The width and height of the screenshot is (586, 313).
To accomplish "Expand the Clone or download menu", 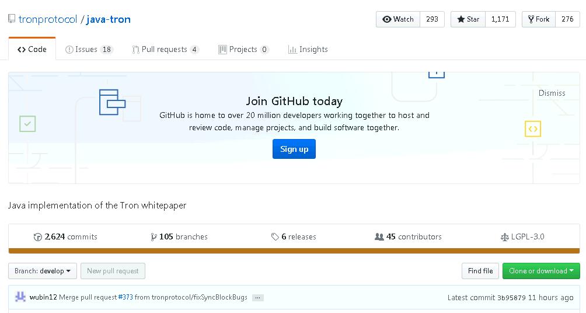I will coord(541,271).
